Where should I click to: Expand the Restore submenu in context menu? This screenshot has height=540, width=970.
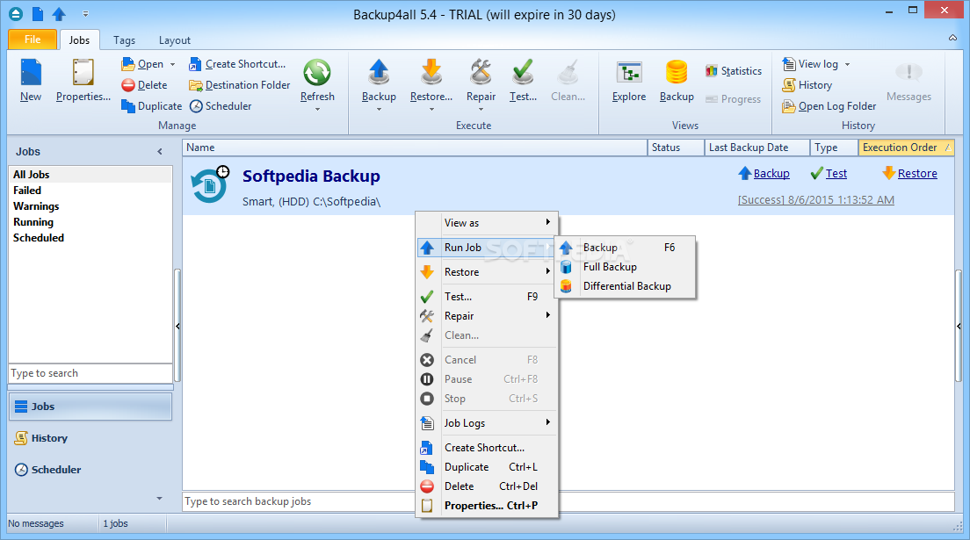click(486, 272)
